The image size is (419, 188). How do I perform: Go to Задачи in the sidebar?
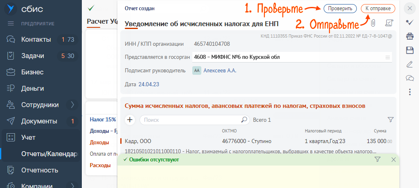pos(32,56)
